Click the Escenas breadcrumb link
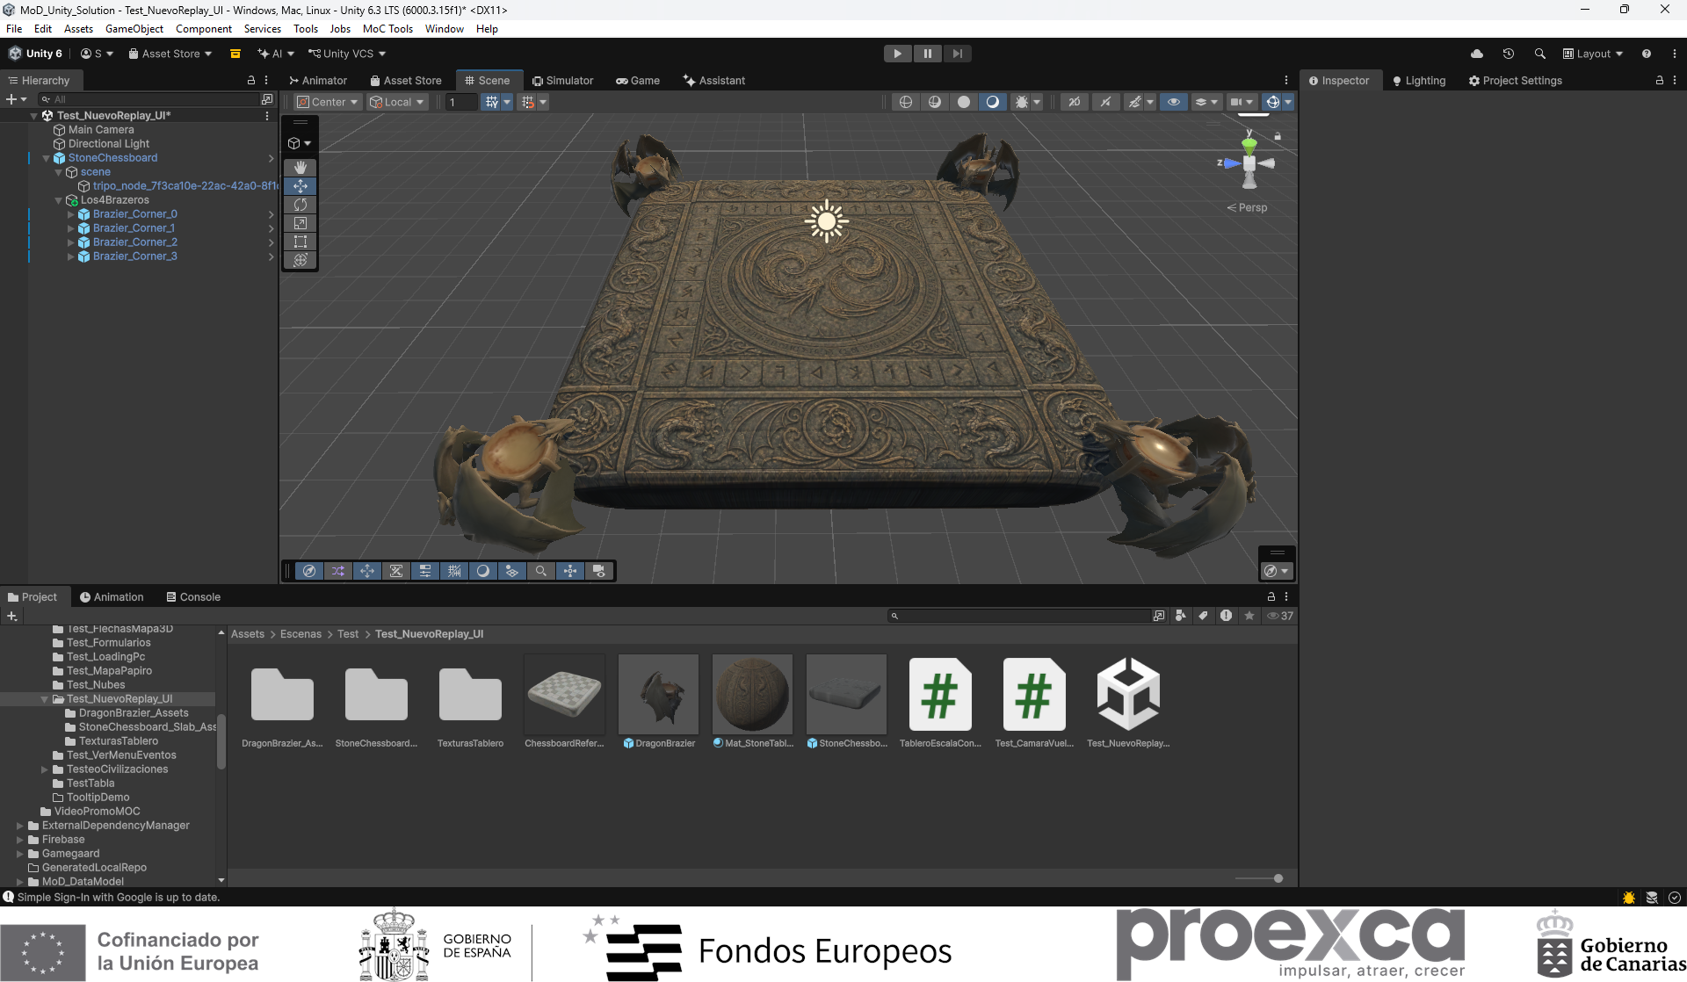The height and width of the screenshot is (982, 1687). (x=300, y=634)
